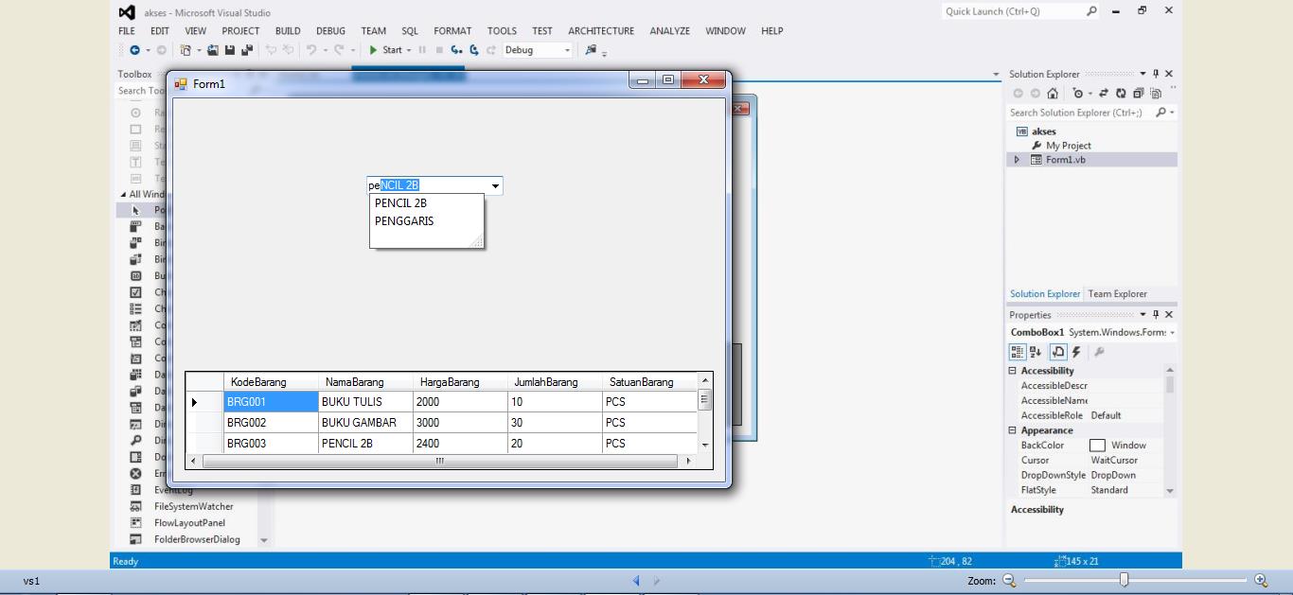This screenshot has width=1293, height=595.
Task: Click the Properties view icon in Properties window
Action: point(1058,352)
